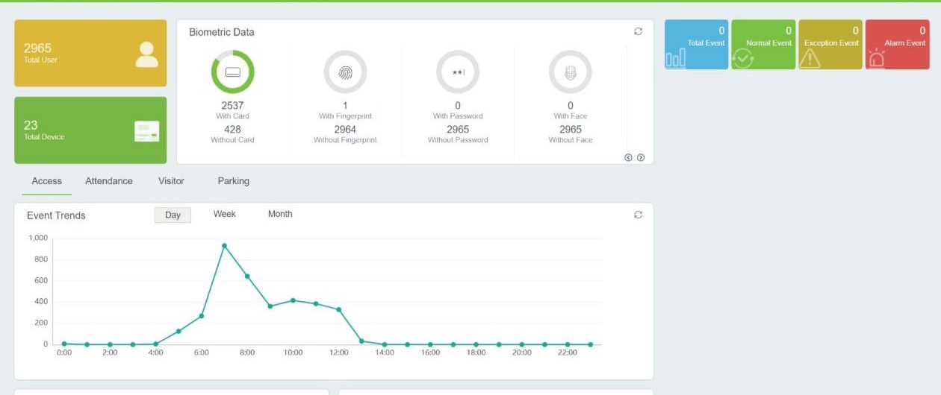Switch to the Attendance tab

tap(109, 181)
